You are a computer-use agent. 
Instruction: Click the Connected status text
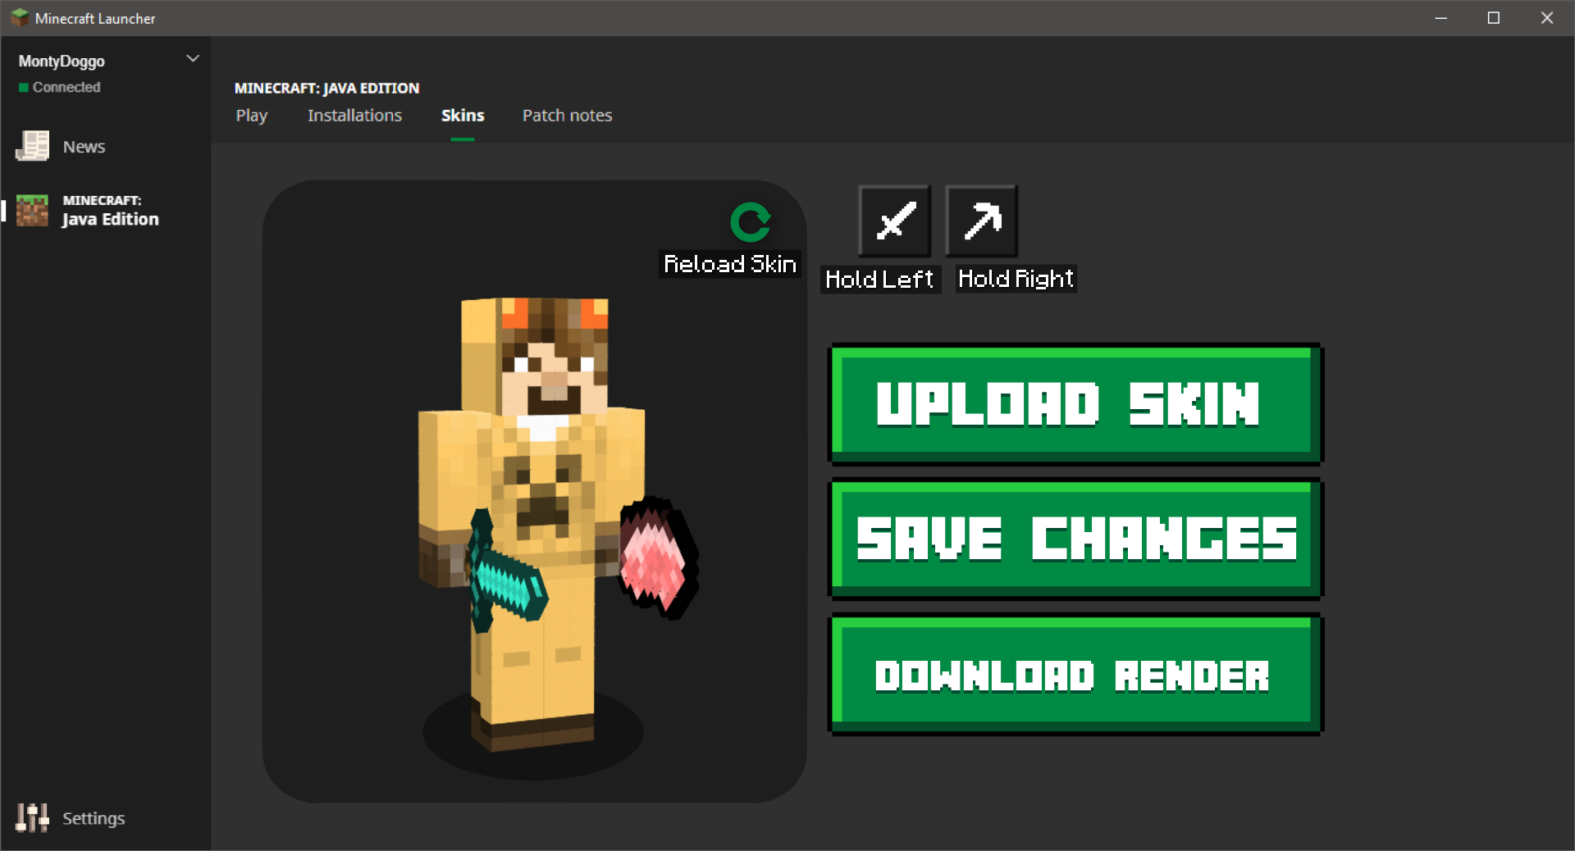(x=66, y=87)
